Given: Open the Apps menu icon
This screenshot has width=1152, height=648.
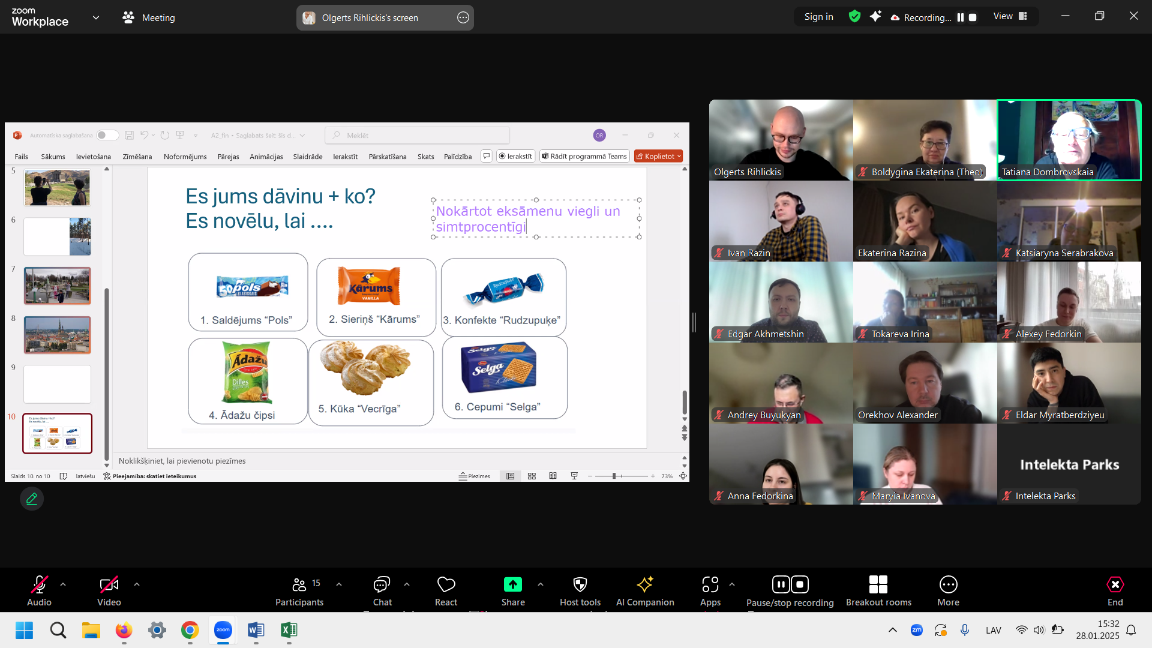Looking at the screenshot, I should pos(710,584).
